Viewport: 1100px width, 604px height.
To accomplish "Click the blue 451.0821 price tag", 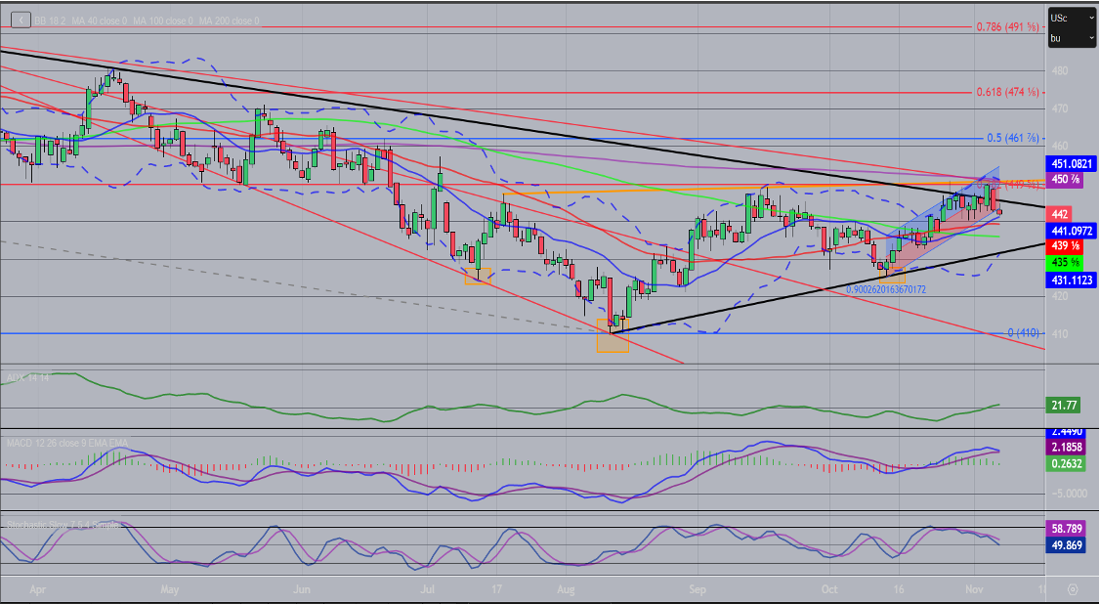I will (x=1072, y=163).
